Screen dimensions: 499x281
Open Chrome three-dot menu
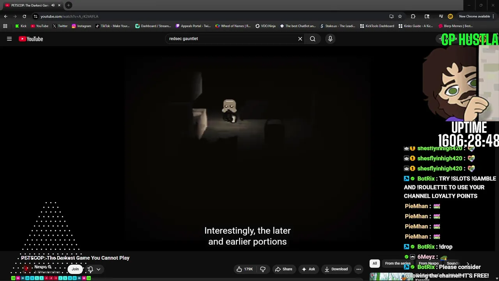(494, 16)
